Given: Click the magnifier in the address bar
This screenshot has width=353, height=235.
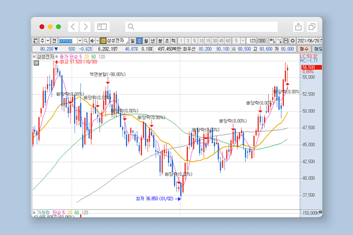Looking at the screenshot, I should click(x=131, y=27).
